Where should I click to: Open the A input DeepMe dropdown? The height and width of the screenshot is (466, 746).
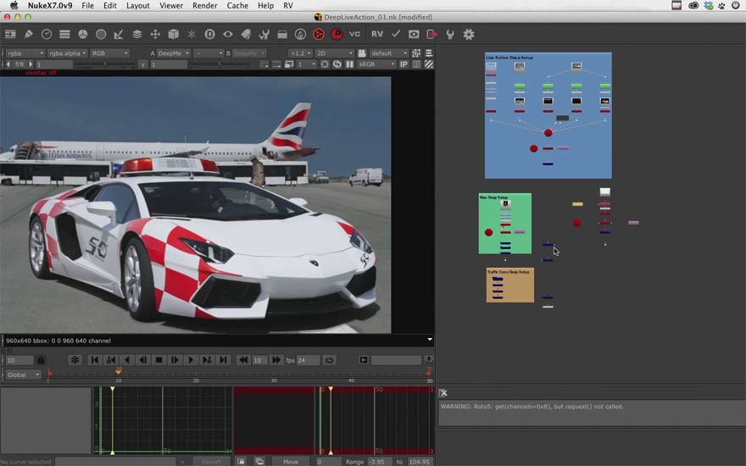pyautogui.click(x=173, y=53)
